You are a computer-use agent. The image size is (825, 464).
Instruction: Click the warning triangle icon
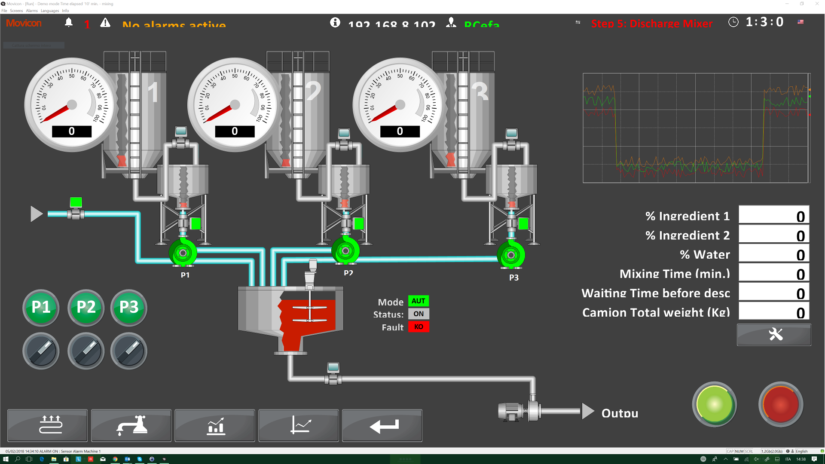105,22
